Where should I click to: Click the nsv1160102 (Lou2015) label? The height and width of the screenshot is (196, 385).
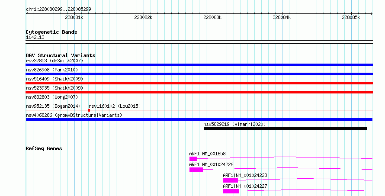pos(115,106)
